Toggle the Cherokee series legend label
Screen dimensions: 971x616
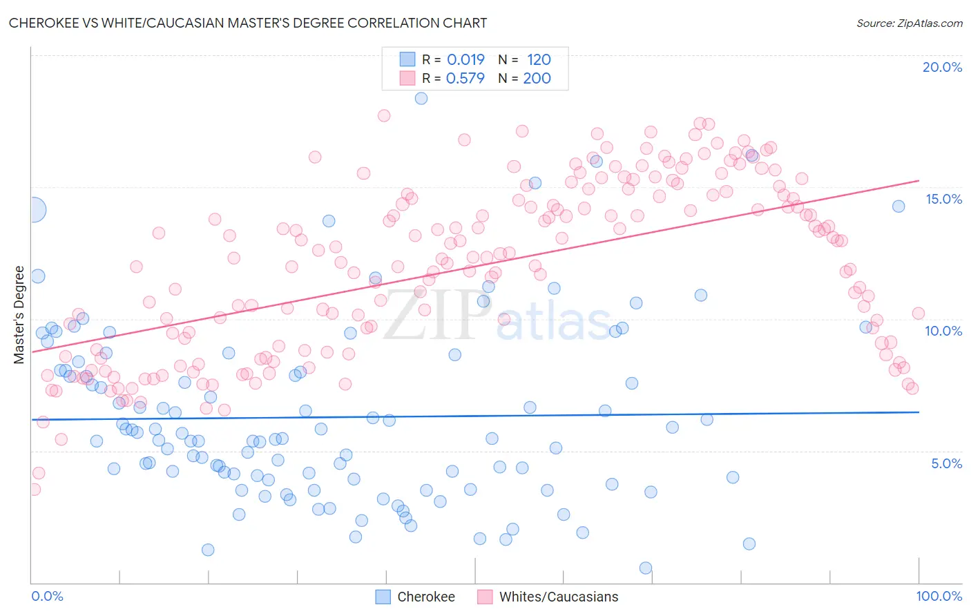coord(426,597)
